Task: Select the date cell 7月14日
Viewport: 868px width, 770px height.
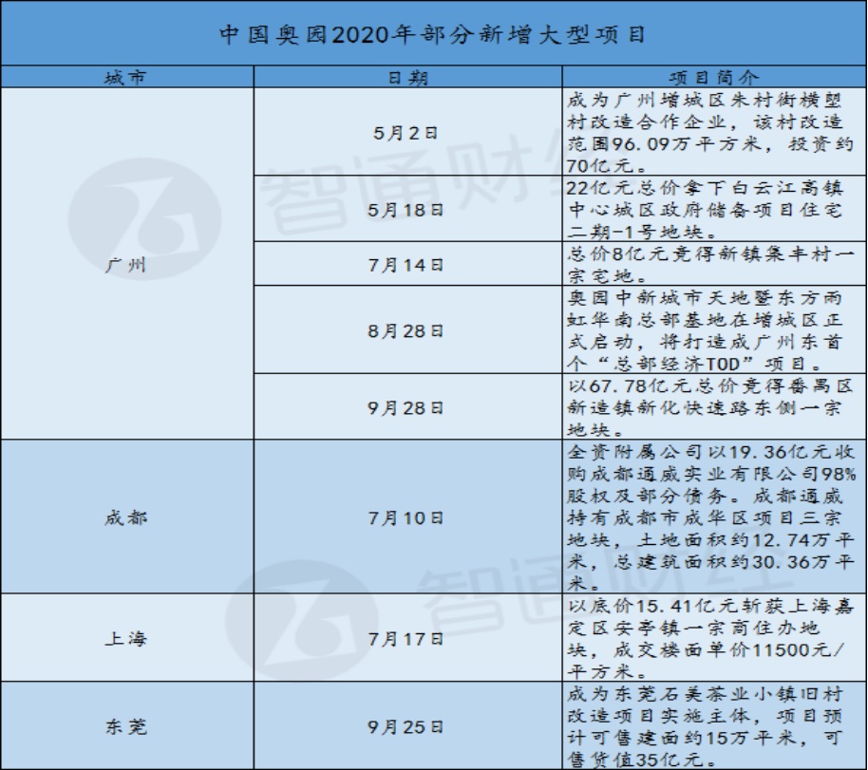Action: [x=408, y=264]
